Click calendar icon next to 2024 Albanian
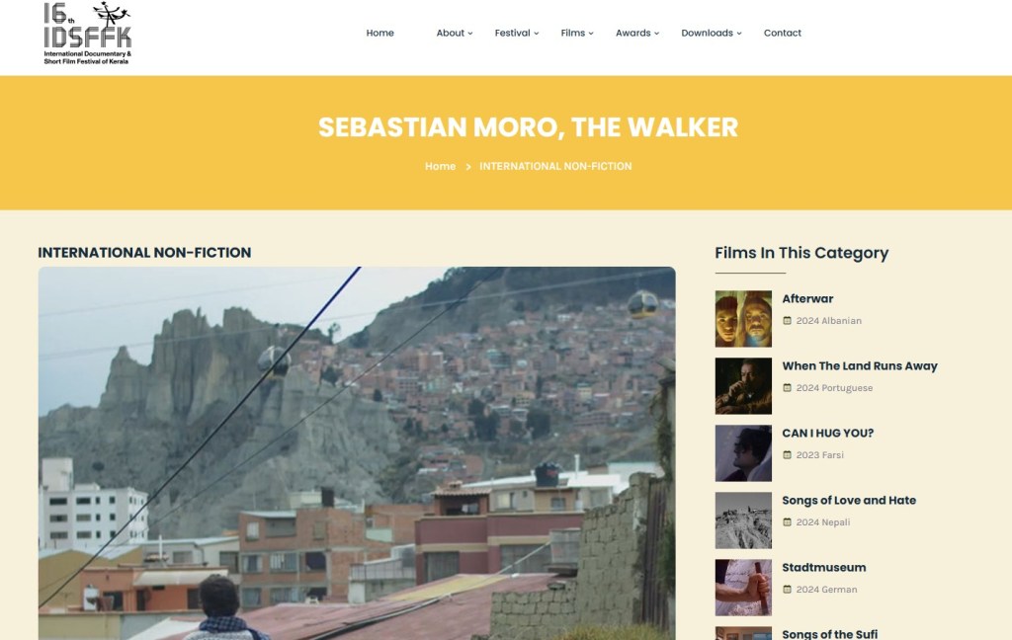1012x640 pixels. [787, 321]
